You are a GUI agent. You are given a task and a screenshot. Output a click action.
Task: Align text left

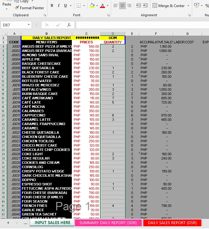pyautogui.click(x=115, y=6)
